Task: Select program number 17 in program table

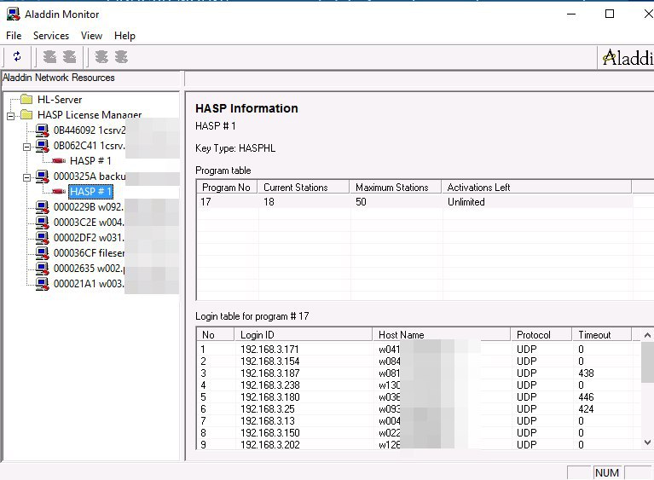Action: point(205,202)
